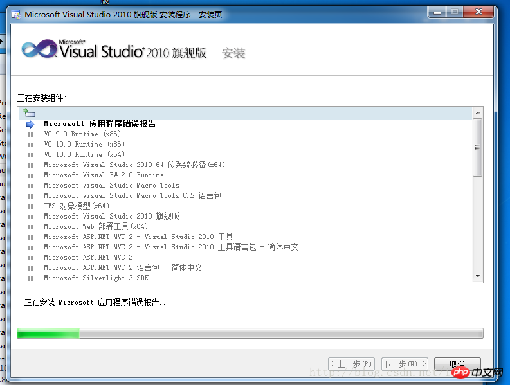Click the pause icon beside VC 10.0 Runtime (x64)
Viewport: 510px width, 385px height.
(31, 155)
